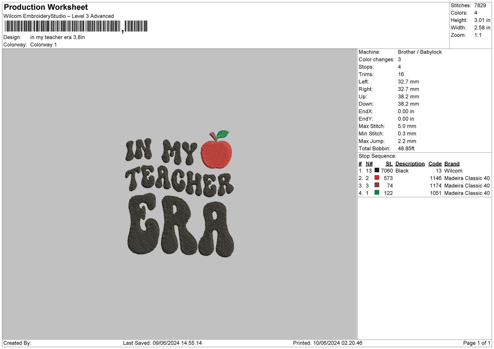
Task: Click machine value 'Brother / Babylock'
Action: click(x=420, y=52)
